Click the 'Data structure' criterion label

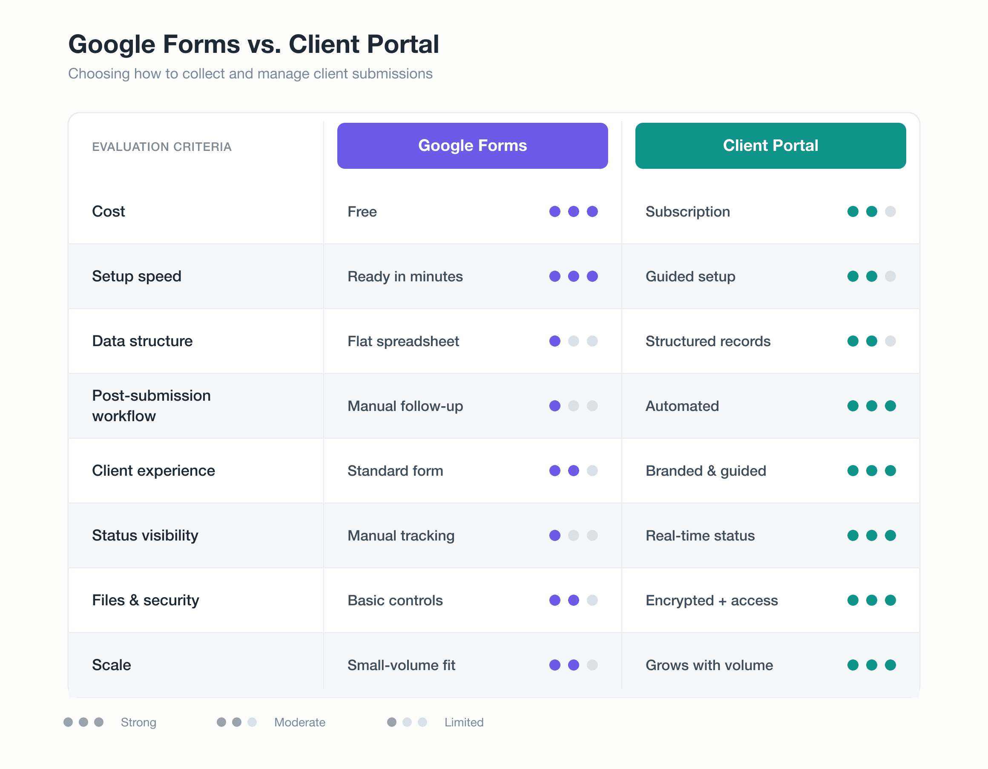[x=143, y=341]
